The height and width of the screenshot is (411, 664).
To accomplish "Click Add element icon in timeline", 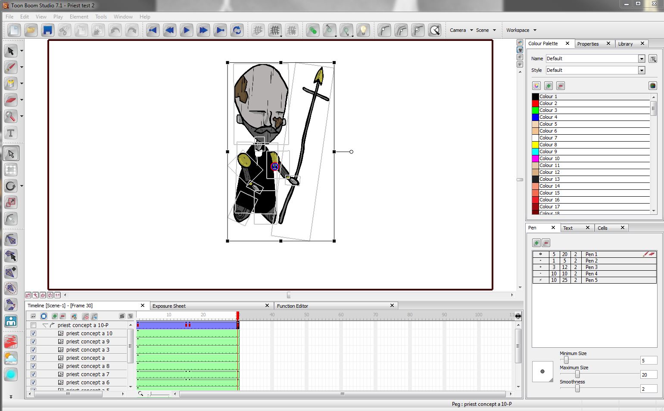I will tap(55, 316).
